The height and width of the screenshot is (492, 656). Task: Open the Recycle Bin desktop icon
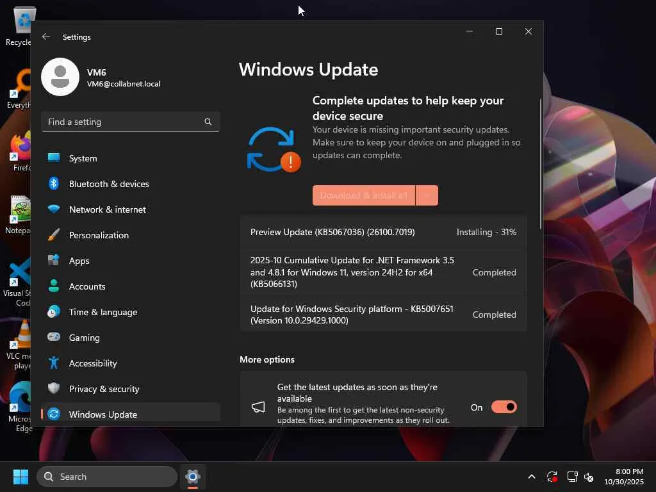(20, 26)
